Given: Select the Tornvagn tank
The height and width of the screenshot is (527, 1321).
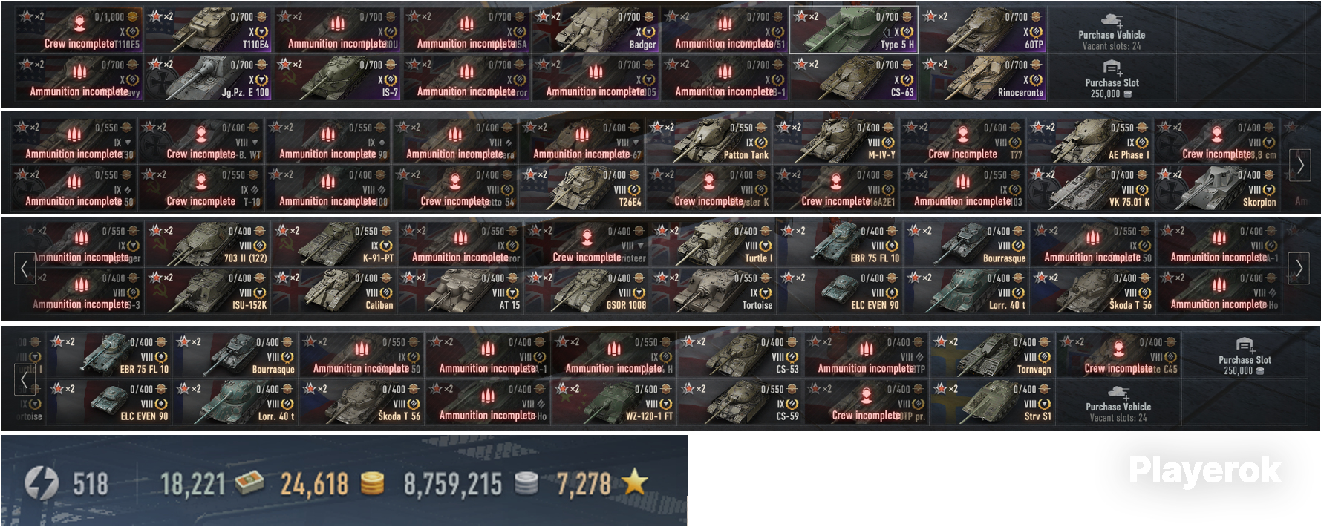Looking at the screenshot, I should [x=992, y=355].
